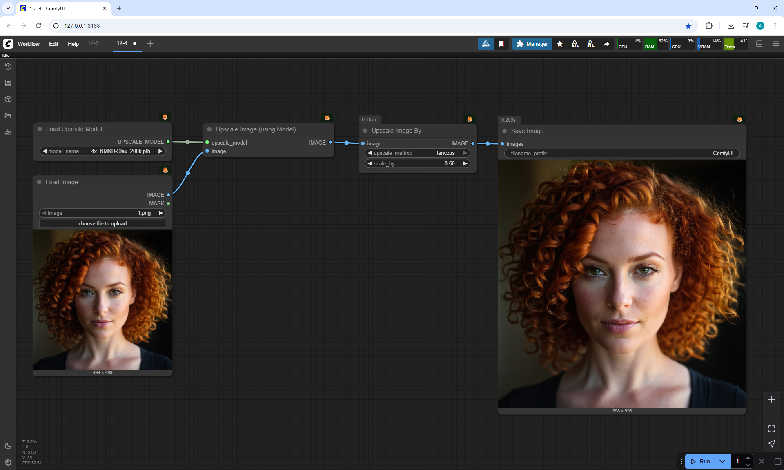Screen dimensions: 784x470
Task: Click choose file to upload button
Action: click(x=102, y=224)
